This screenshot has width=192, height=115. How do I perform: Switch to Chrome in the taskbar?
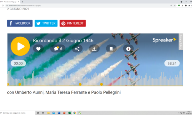point(75,113)
